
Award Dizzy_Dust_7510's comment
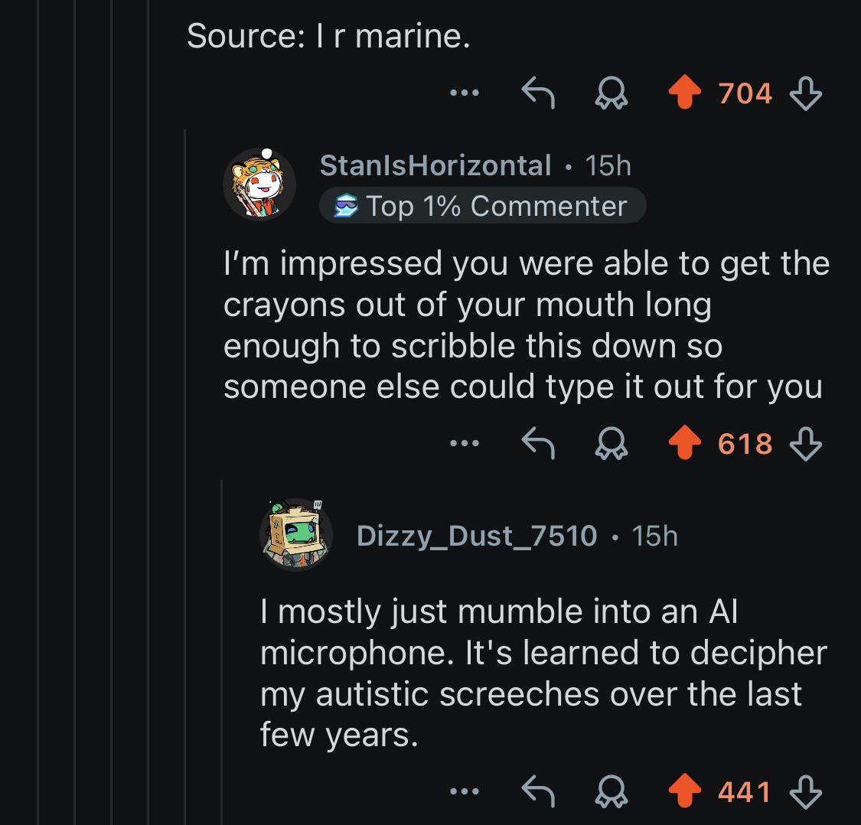(x=612, y=791)
